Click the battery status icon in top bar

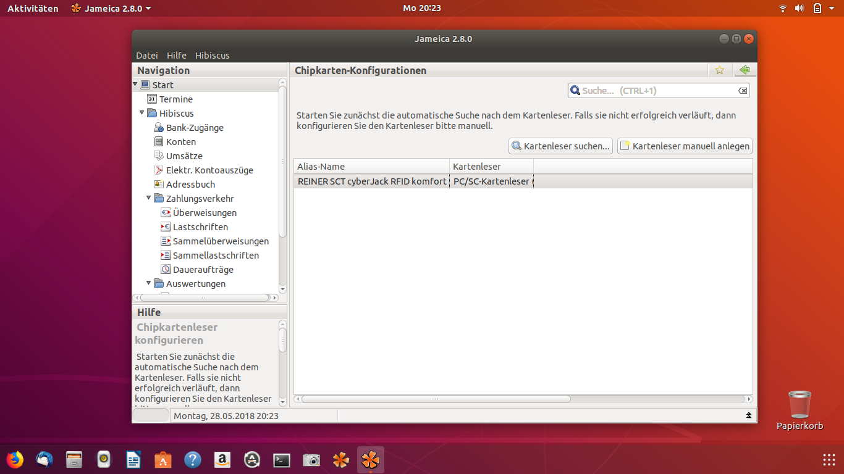pos(817,8)
